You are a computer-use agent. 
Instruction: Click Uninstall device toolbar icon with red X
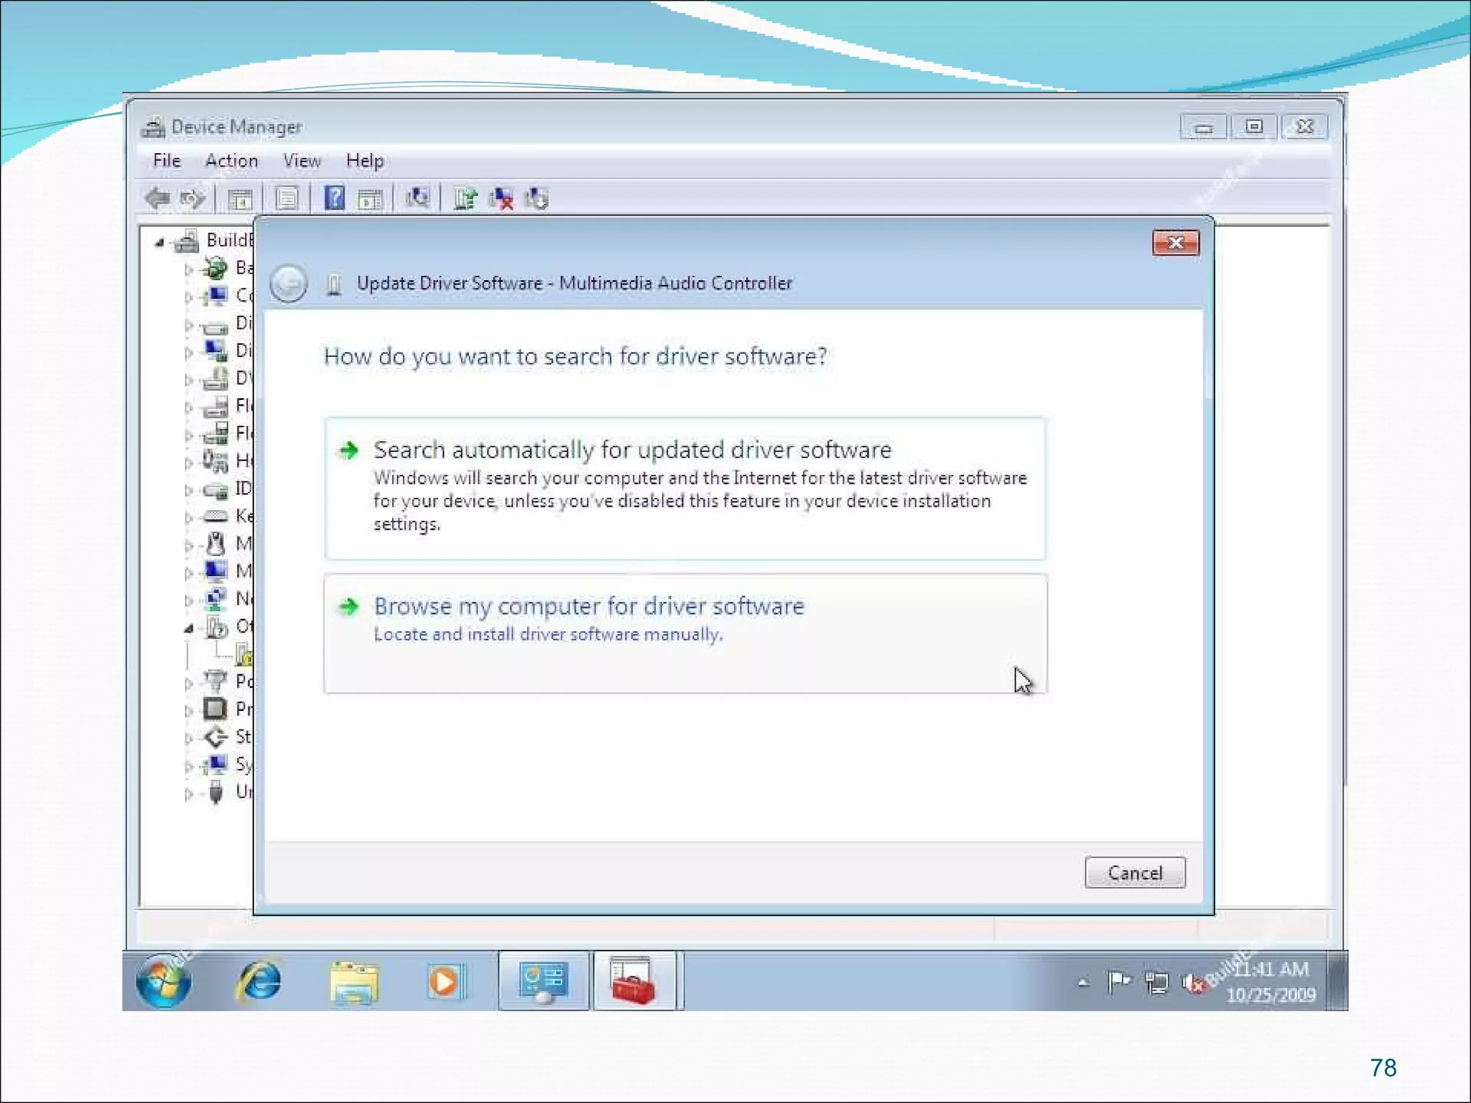point(501,197)
